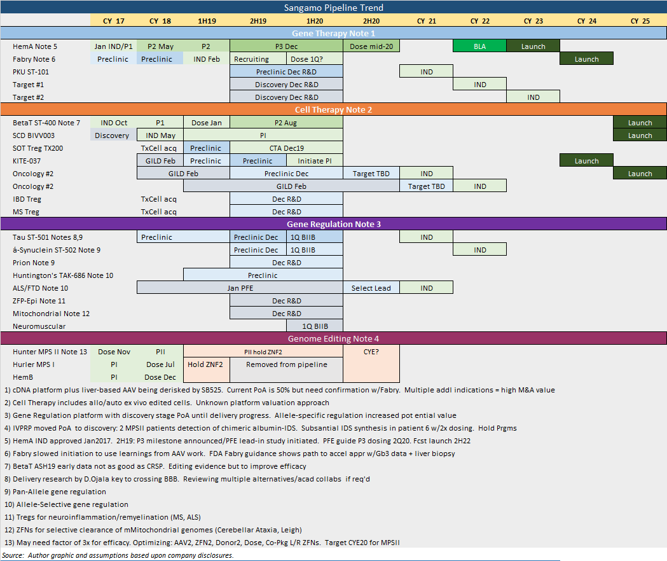The height and width of the screenshot is (561, 667).
Task: Click the 'Dec R&D' cell in IBD Treg row
Action: point(286,199)
